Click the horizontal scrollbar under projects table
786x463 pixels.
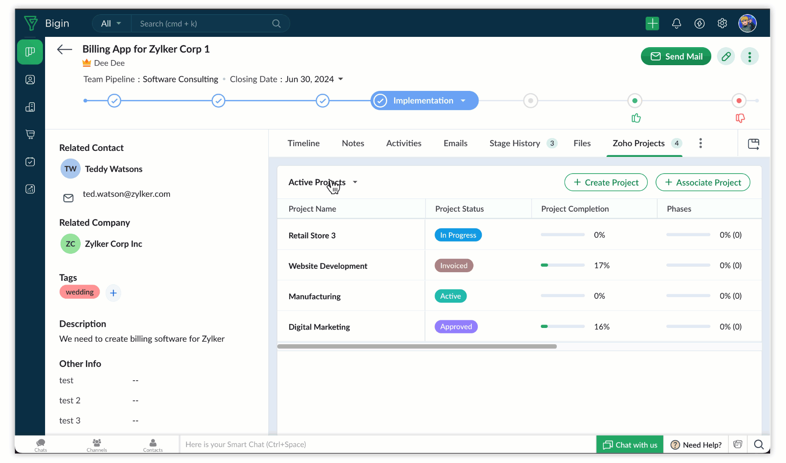417,346
